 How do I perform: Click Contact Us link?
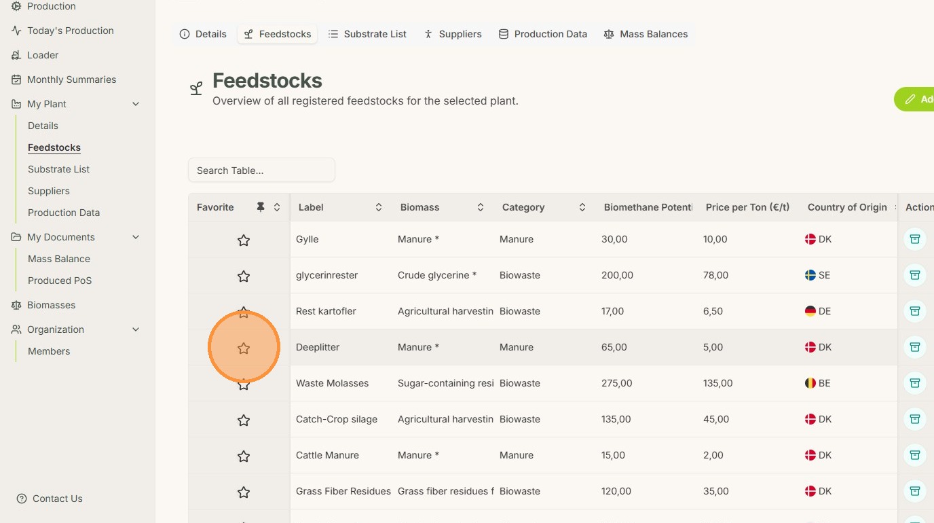57,499
